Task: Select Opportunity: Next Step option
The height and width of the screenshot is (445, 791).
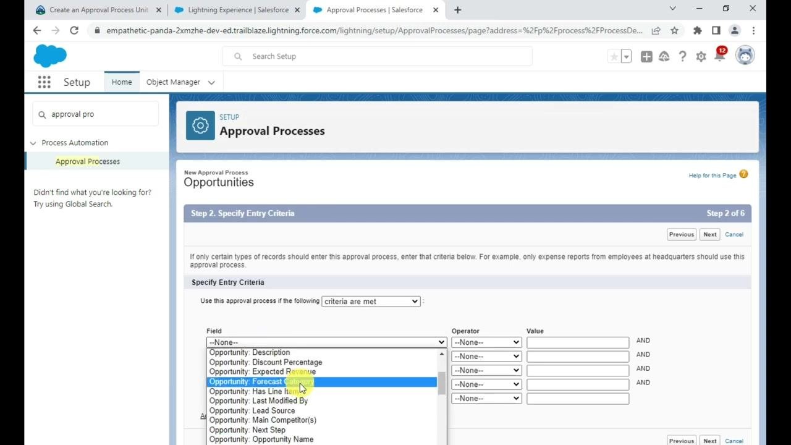Action: pyautogui.click(x=322, y=430)
